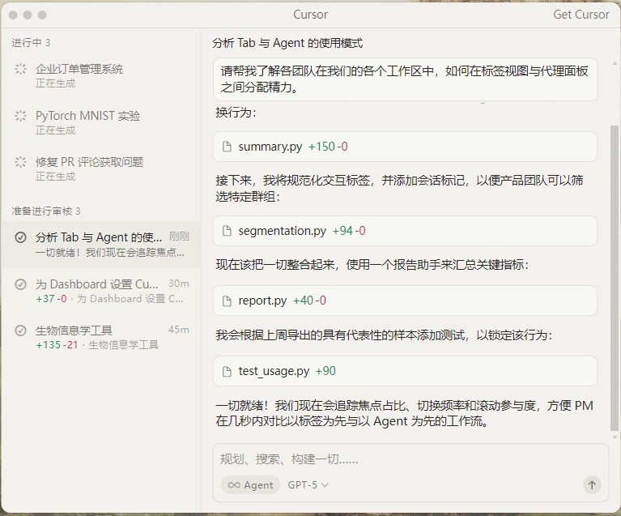Click the 刚刚 timestamp
Image resolution: width=621 pixels, height=516 pixels.
click(x=179, y=237)
